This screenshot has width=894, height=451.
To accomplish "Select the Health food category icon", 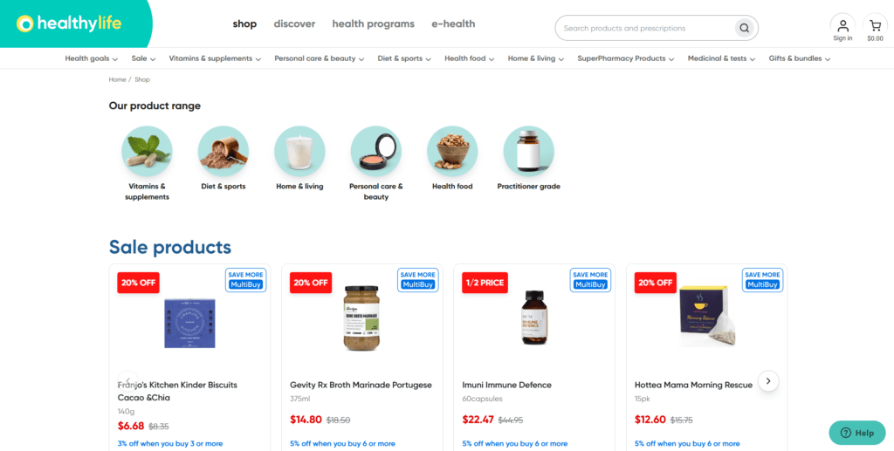I will [x=453, y=151].
